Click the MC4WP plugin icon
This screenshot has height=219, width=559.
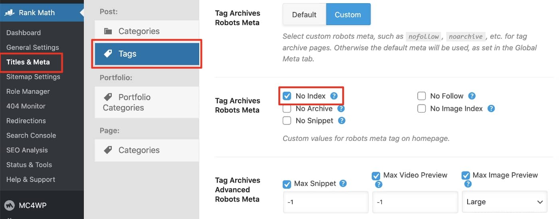point(9,205)
